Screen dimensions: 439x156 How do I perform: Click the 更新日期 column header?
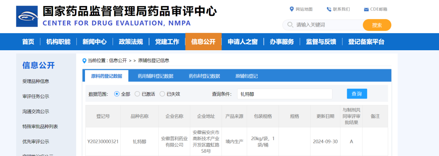[x=325, y=116]
